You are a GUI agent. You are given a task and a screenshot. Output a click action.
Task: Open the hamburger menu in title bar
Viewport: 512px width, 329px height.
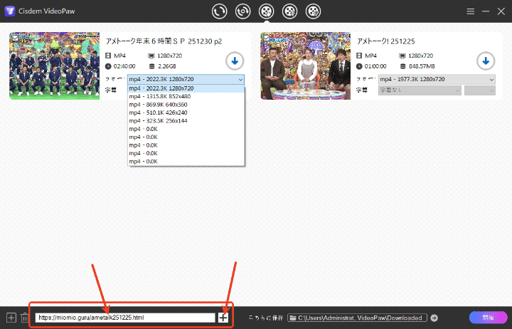click(x=470, y=11)
